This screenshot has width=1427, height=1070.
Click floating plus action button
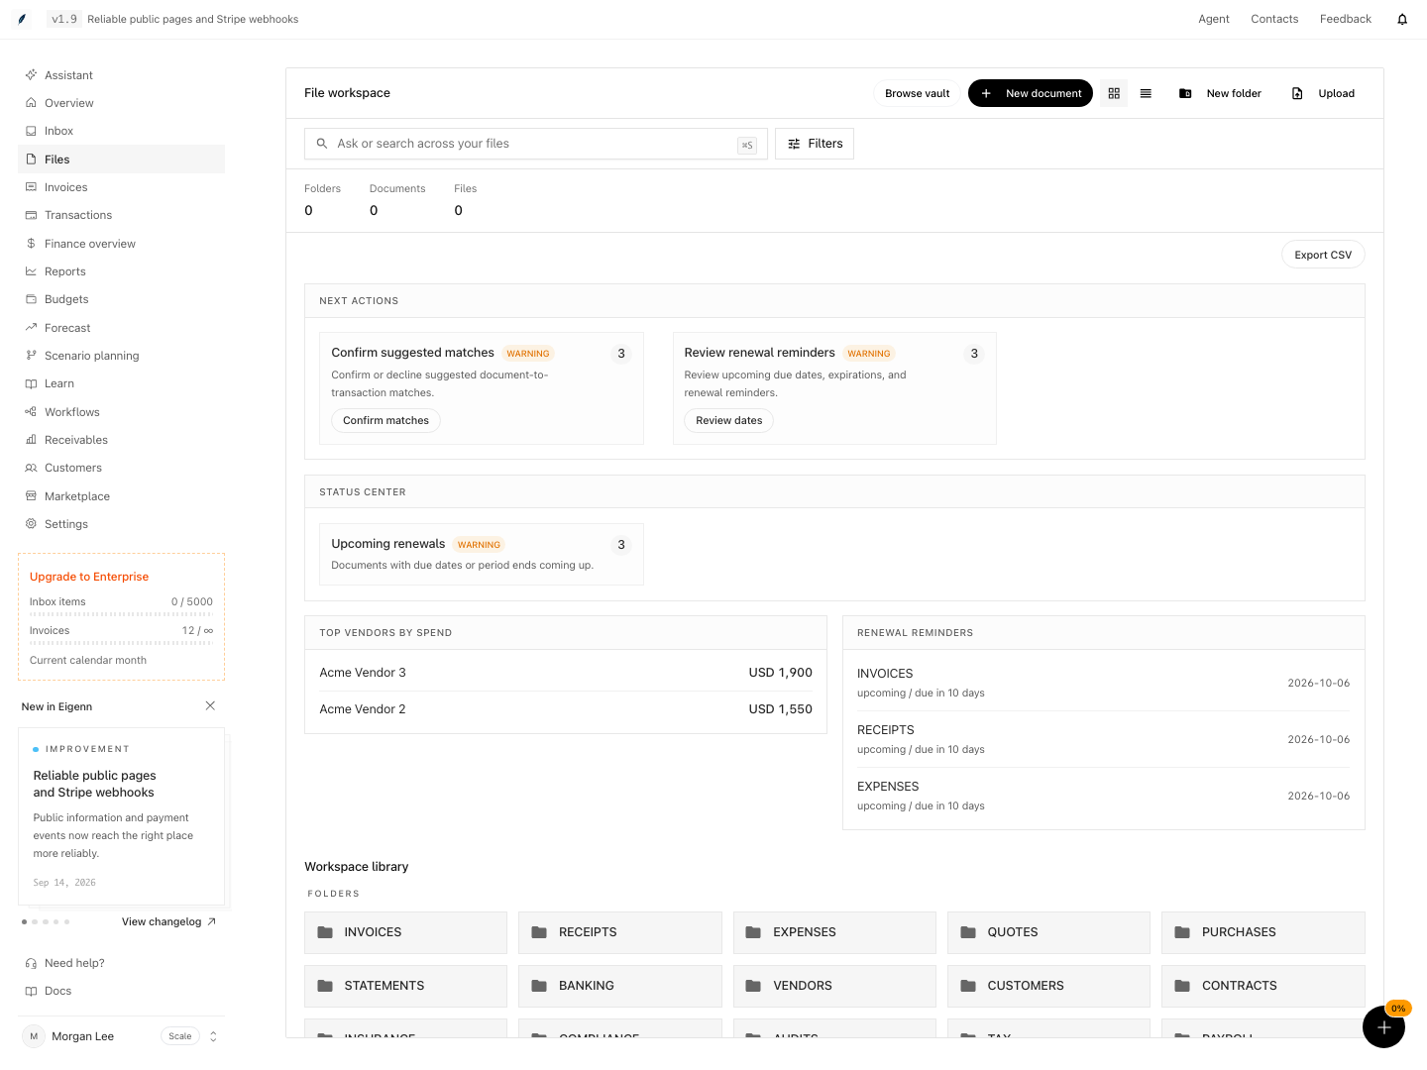(1383, 1026)
